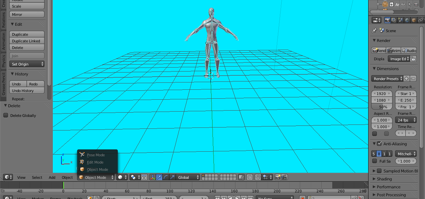Screen dimensions: 425x199
Task: Toggle outliner visibility eye for armature
Action: coord(403,4)
